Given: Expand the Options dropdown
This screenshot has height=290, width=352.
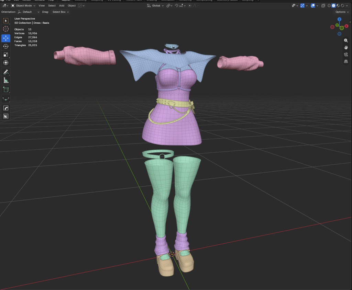Looking at the screenshot, I should click(342, 12).
